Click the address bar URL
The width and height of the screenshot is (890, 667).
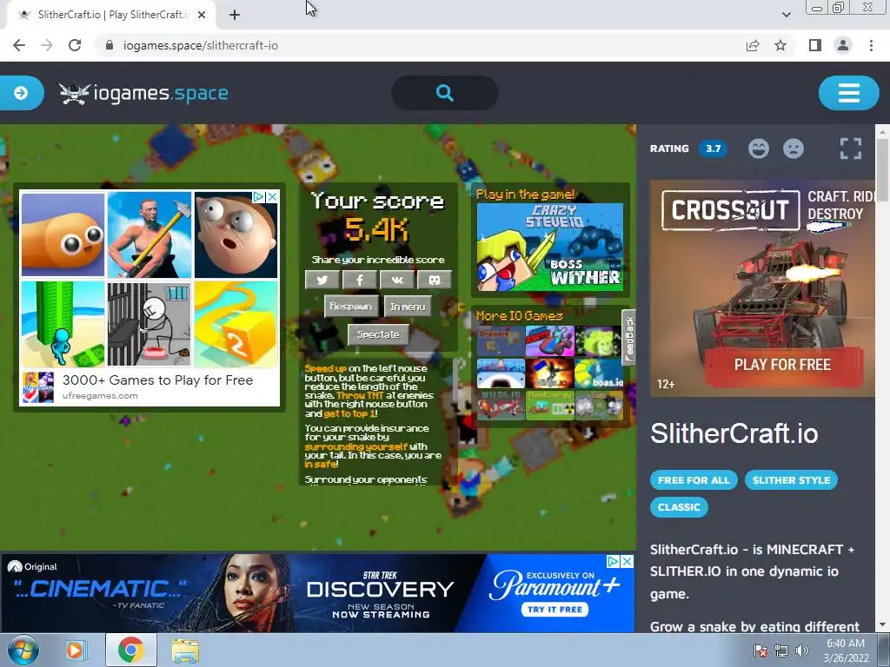[x=201, y=45]
